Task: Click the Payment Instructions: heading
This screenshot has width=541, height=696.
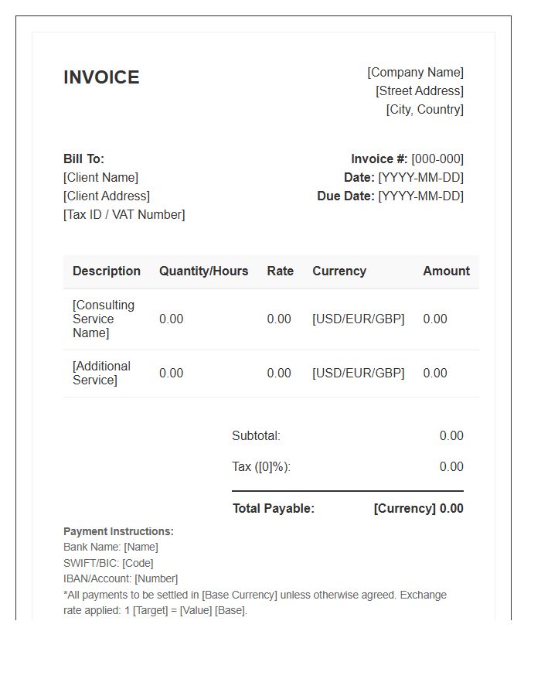Action: coord(118,532)
